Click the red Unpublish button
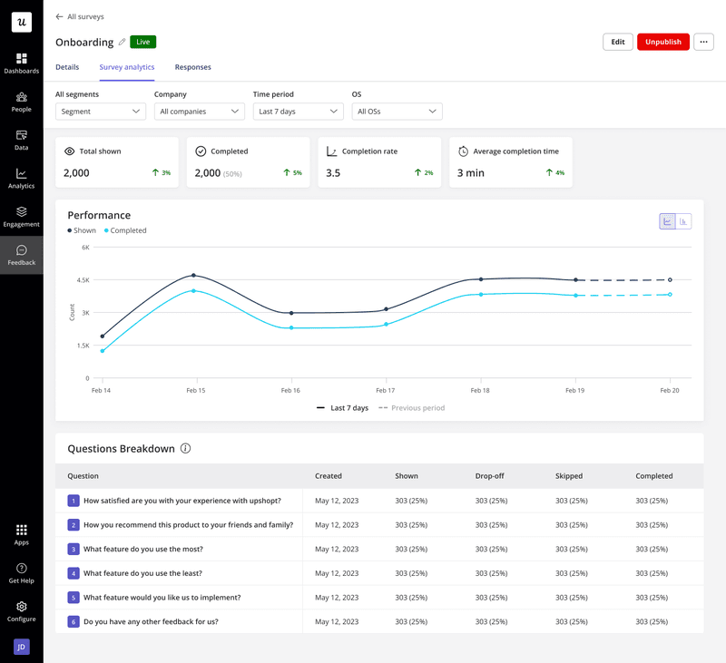Screen dimensions: 726x663 (662, 42)
